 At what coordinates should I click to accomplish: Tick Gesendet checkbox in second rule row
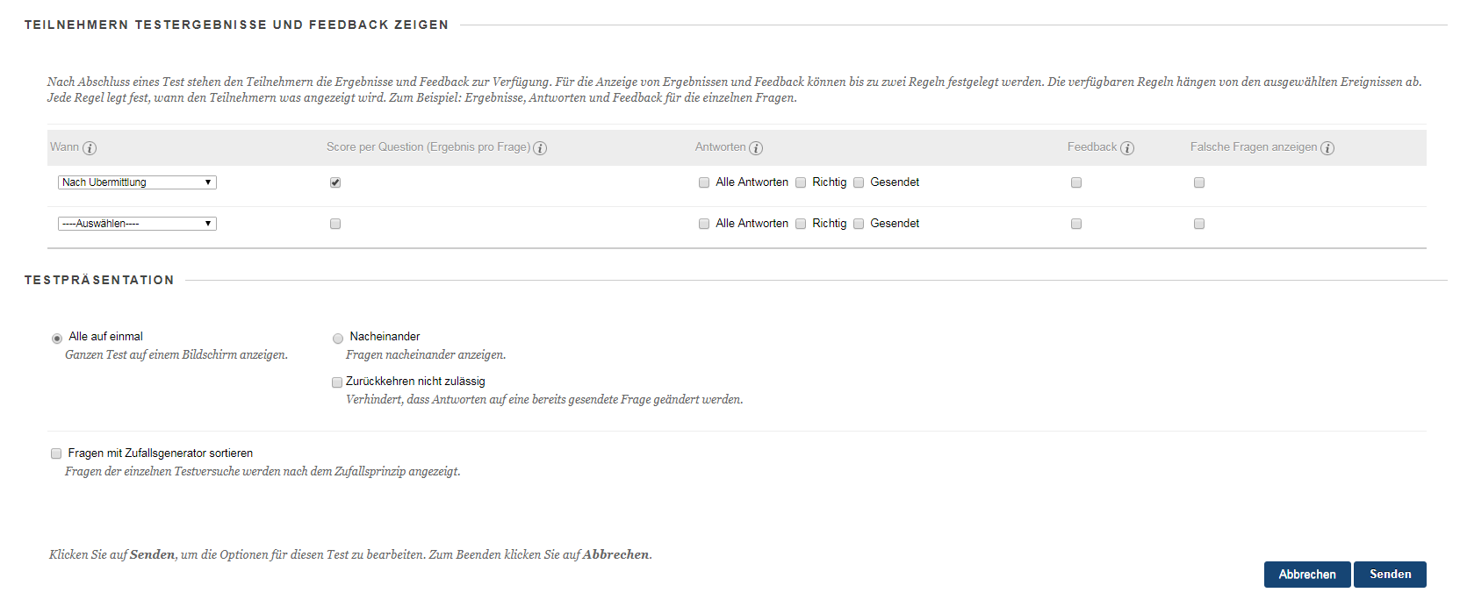[x=859, y=224]
